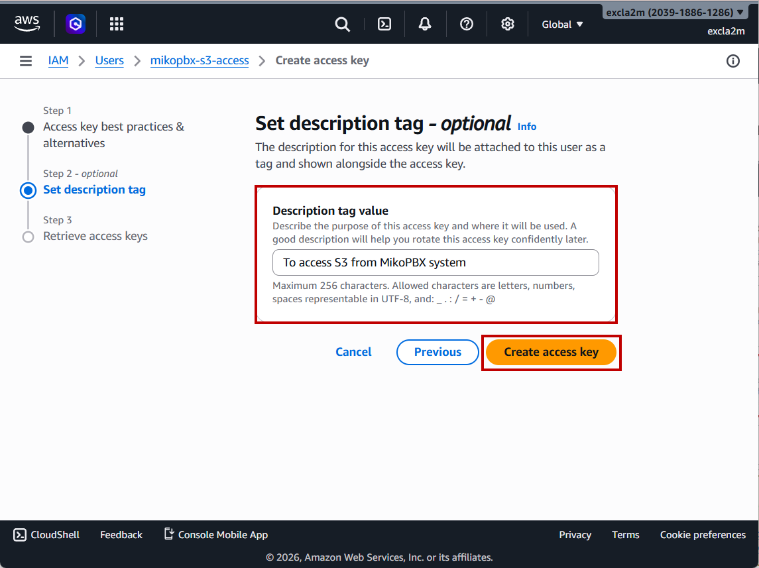
Task: Open the Amazon Q icon in header
Action: point(76,25)
